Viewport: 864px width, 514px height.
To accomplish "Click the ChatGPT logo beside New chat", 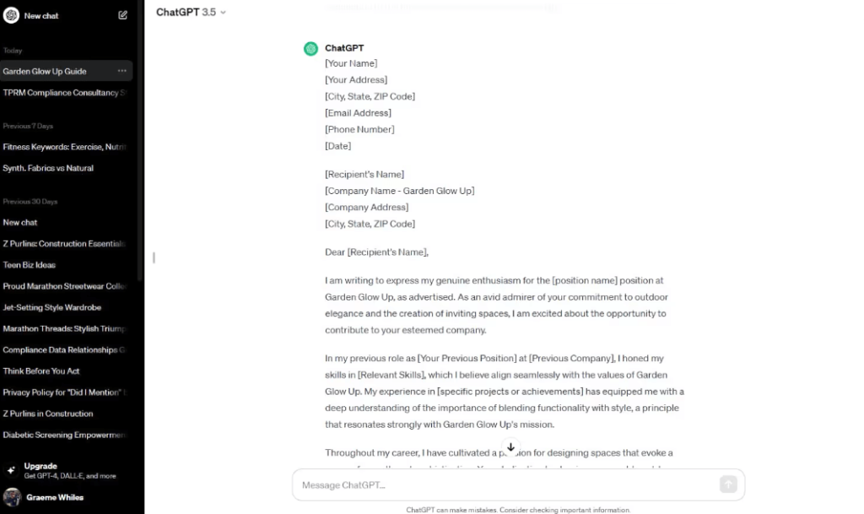I will pos(12,14).
